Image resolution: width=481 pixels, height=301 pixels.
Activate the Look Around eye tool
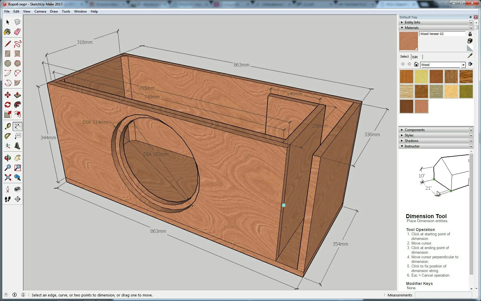click(17, 189)
